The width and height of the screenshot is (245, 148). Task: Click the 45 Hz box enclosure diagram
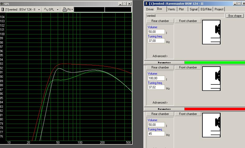(x=211, y=125)
